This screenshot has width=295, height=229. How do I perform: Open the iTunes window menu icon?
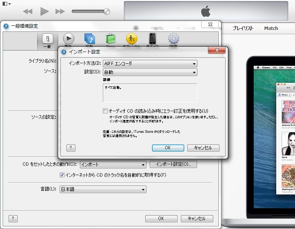click(x=7, y=4)
